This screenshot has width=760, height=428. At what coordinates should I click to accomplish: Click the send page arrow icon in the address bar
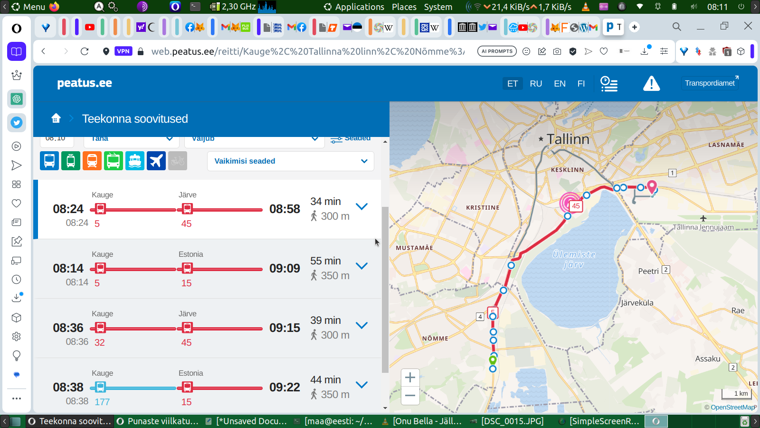(589, 51)
